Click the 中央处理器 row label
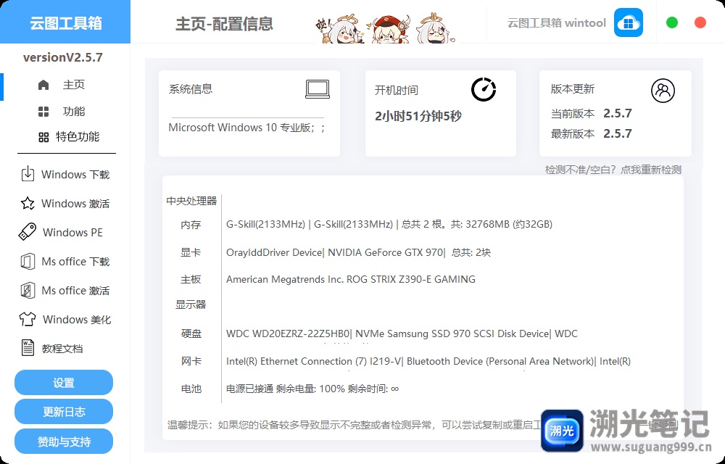Viewport: 725px width, 464px height. [x=191, y=201]
